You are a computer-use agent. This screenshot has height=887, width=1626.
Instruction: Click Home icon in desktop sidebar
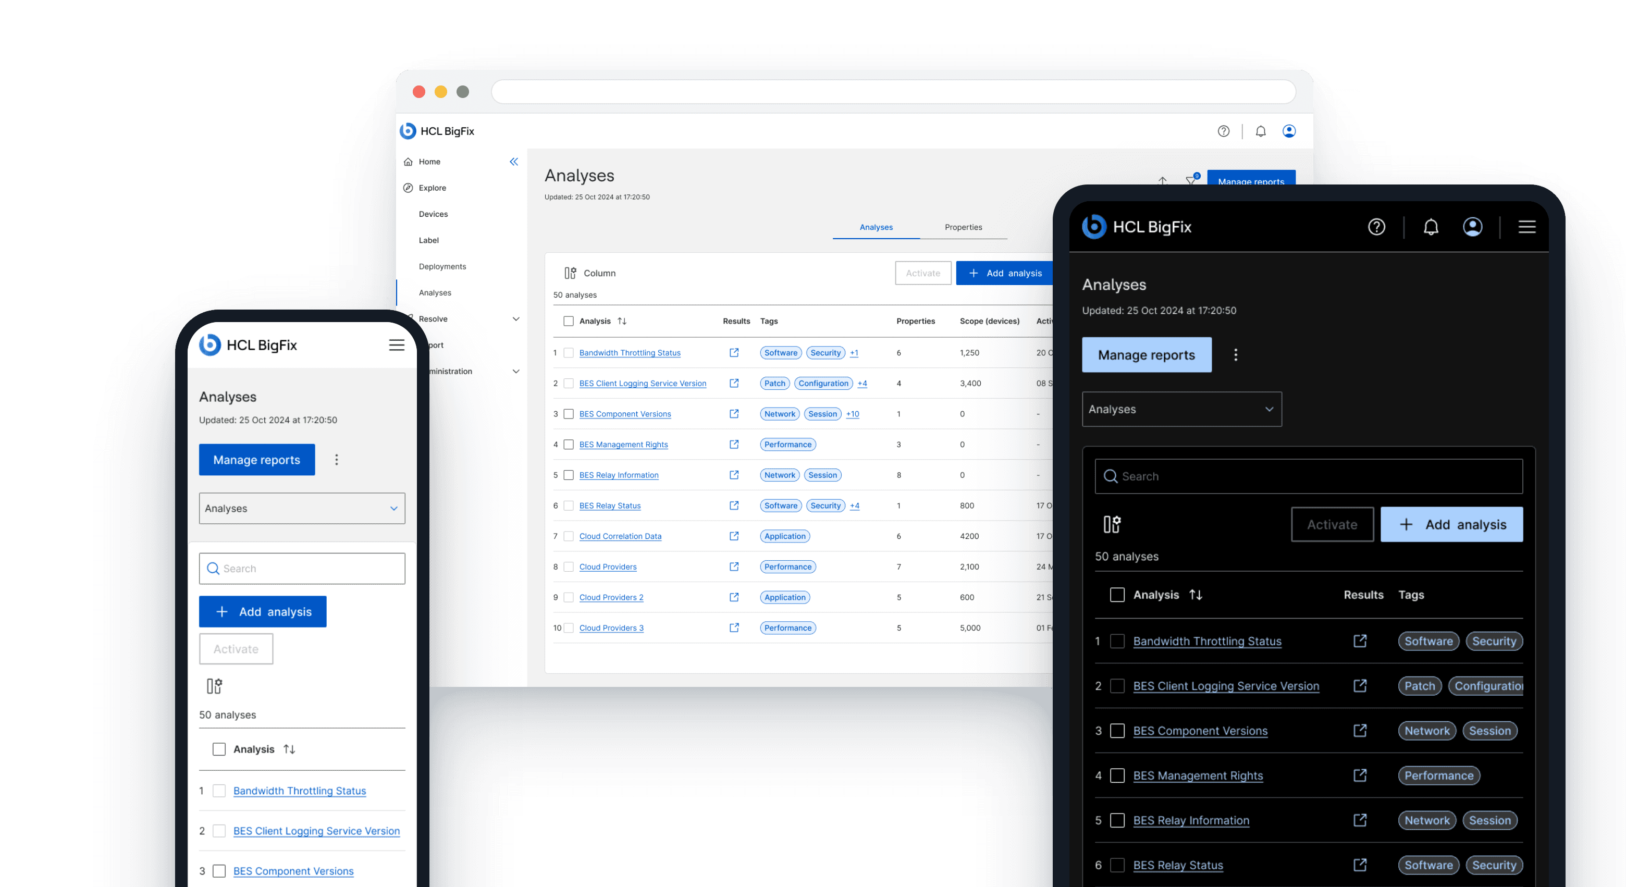[x=409, y=162]
